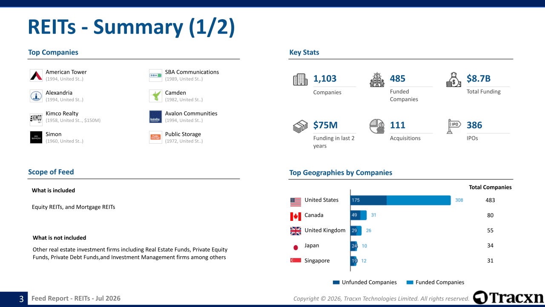The width and height of the screenshot is (545, 307).
Task: Click the Canada flag icon
Action: [295, 216]
